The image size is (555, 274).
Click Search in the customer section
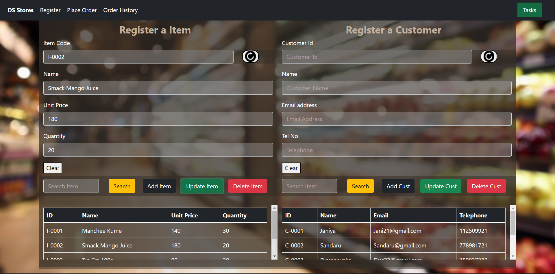[x=360, y=186]
